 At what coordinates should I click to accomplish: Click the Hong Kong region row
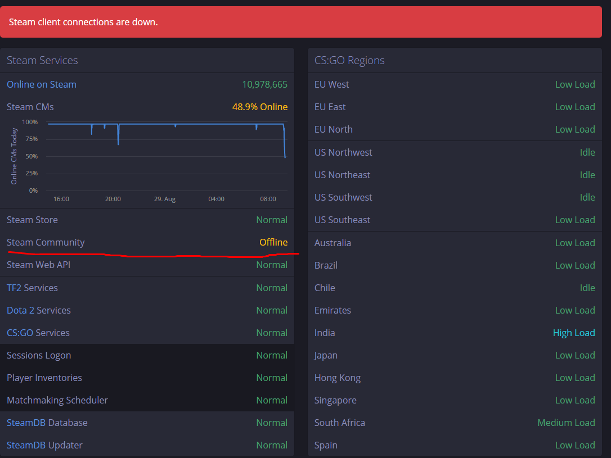pyautogui.click(x=455, y=378)
